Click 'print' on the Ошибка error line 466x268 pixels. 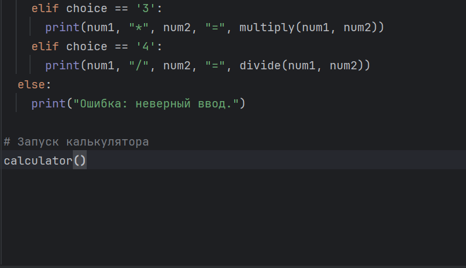[x=49, y=103]
